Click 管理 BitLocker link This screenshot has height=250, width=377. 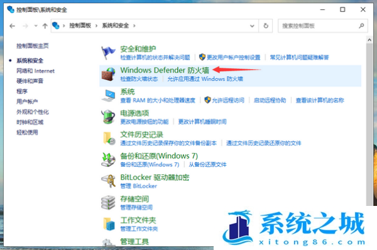coord(138,186)
